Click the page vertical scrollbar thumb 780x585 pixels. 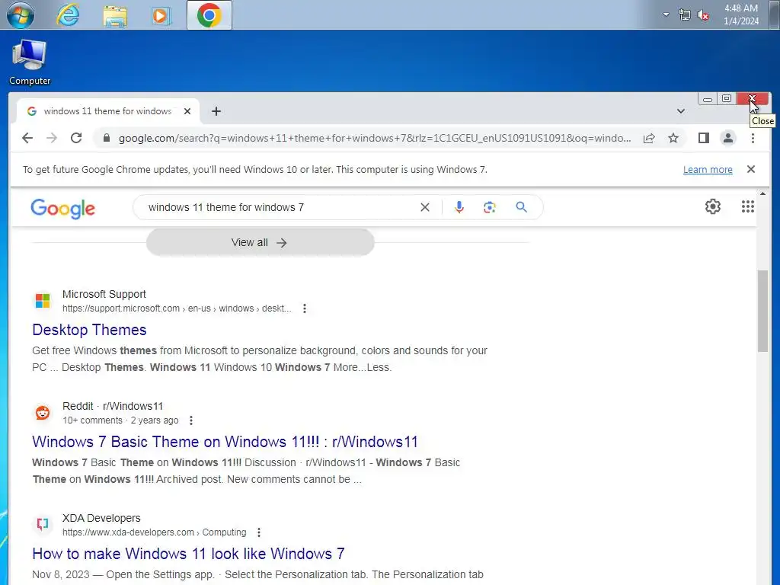click(762, 311)
